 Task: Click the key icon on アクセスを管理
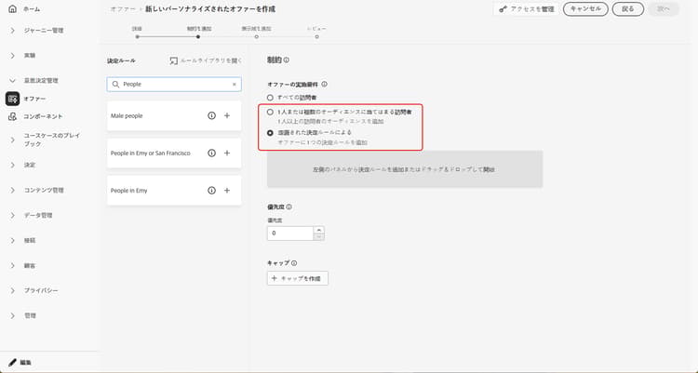[x=503, y=9]
